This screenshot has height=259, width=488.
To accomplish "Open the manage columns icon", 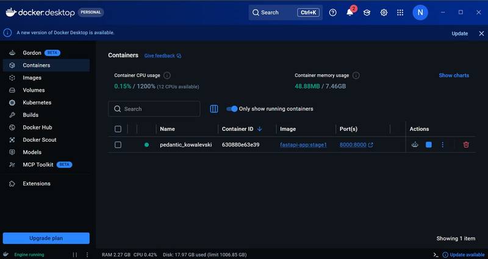I will pos(214,109).
